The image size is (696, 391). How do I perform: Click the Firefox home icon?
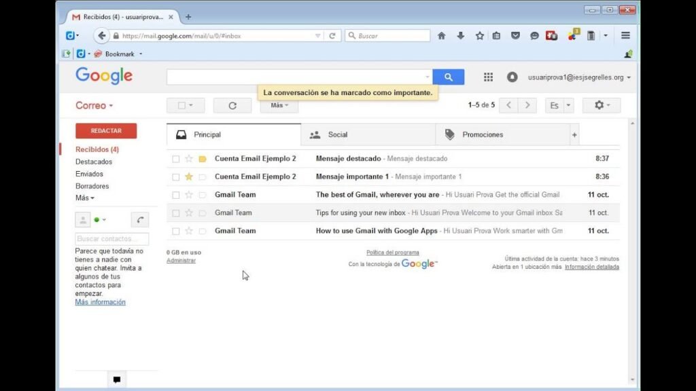click(x=442, y=35)
